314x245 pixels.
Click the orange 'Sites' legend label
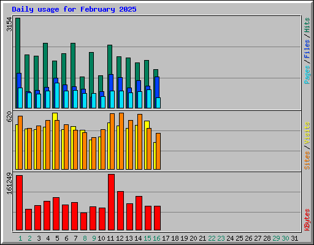click(x=307, y=160)
